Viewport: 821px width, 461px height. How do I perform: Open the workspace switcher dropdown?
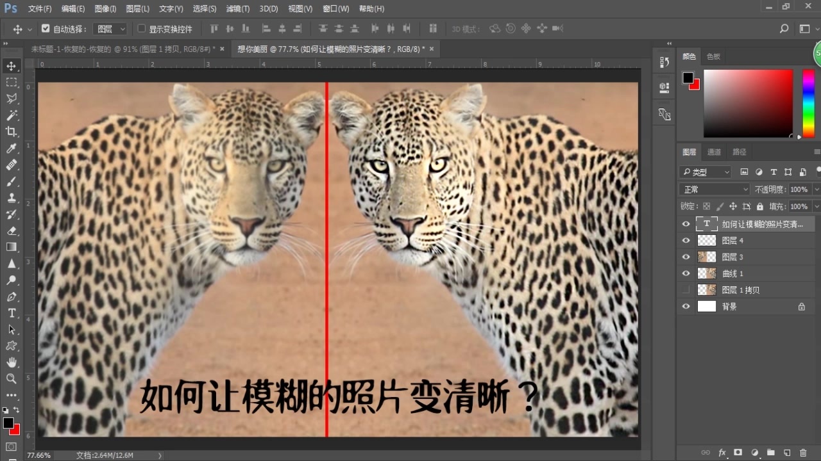pos(806,29)
